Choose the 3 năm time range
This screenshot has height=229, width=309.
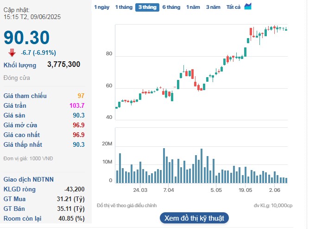coord(213,7)
